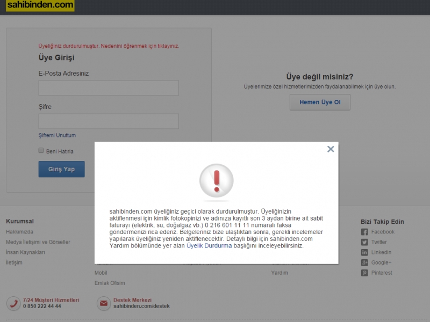Open the Facebook icon in Bizi Takip Edin

click(x=364, y=232)
